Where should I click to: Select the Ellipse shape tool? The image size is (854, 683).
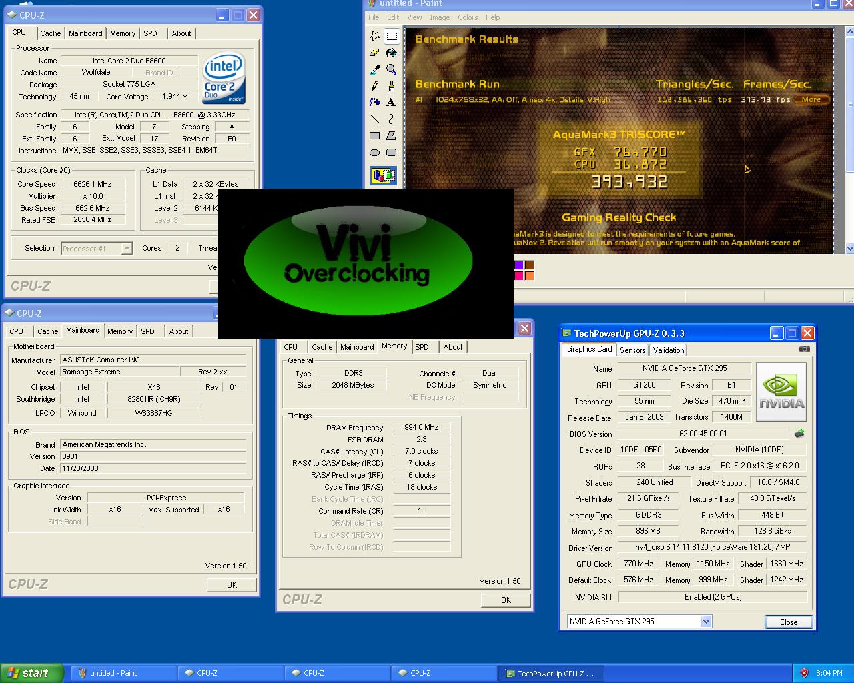coord(375,153)
